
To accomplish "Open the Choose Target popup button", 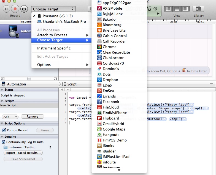I will tap(53, 9).
